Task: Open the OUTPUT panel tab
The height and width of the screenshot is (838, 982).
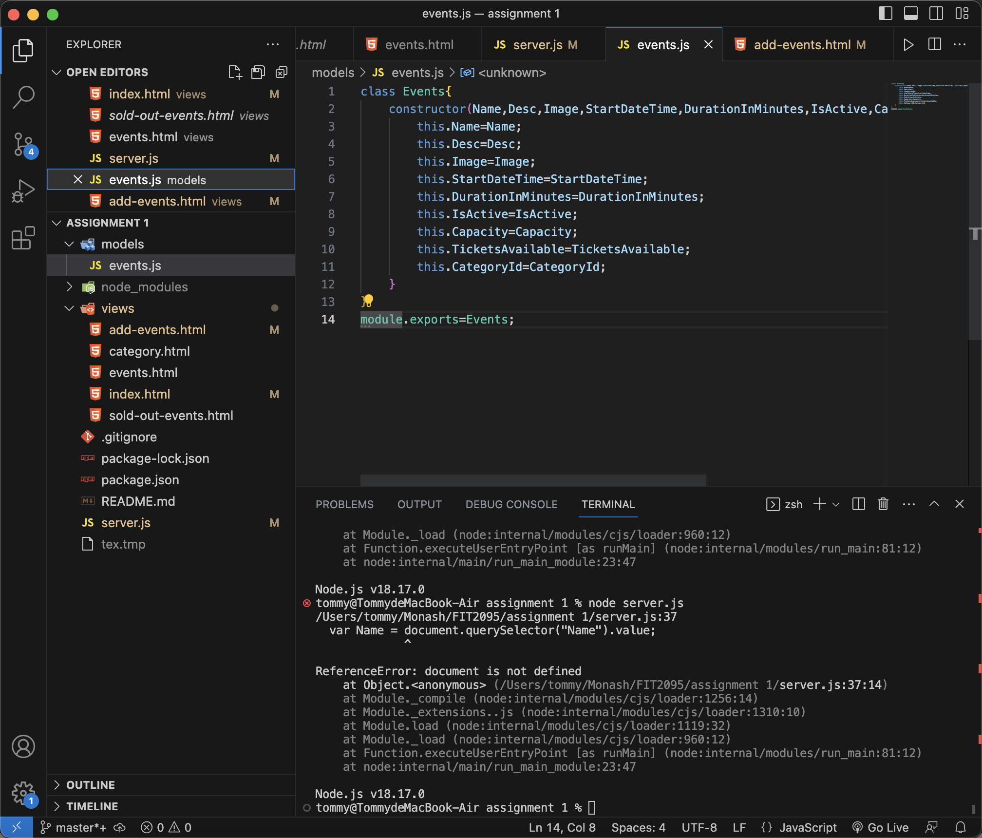Action: (x=419, y=504)
